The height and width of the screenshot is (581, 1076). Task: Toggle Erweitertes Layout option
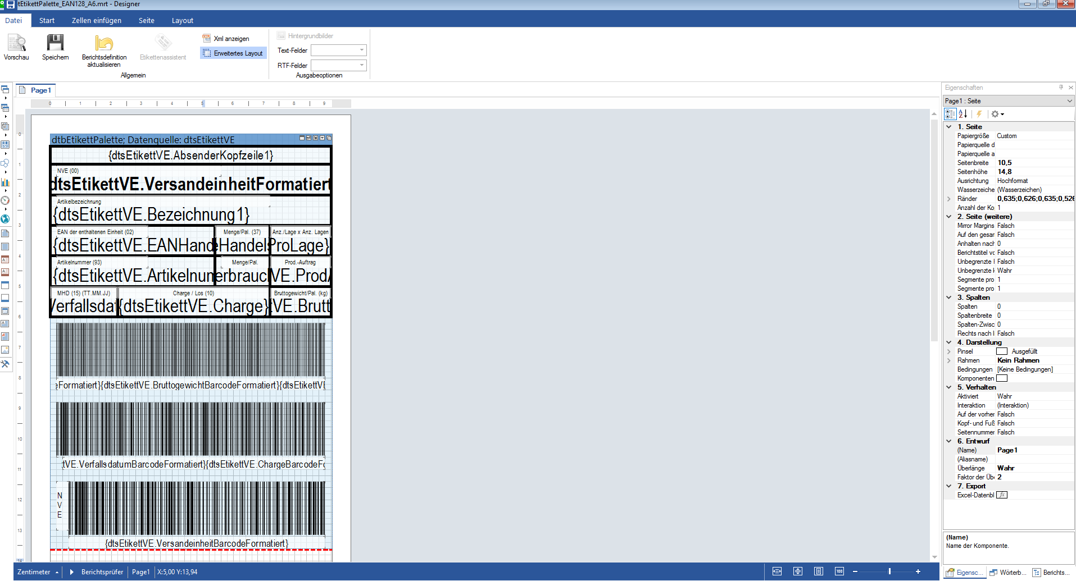tap(233, 53)
